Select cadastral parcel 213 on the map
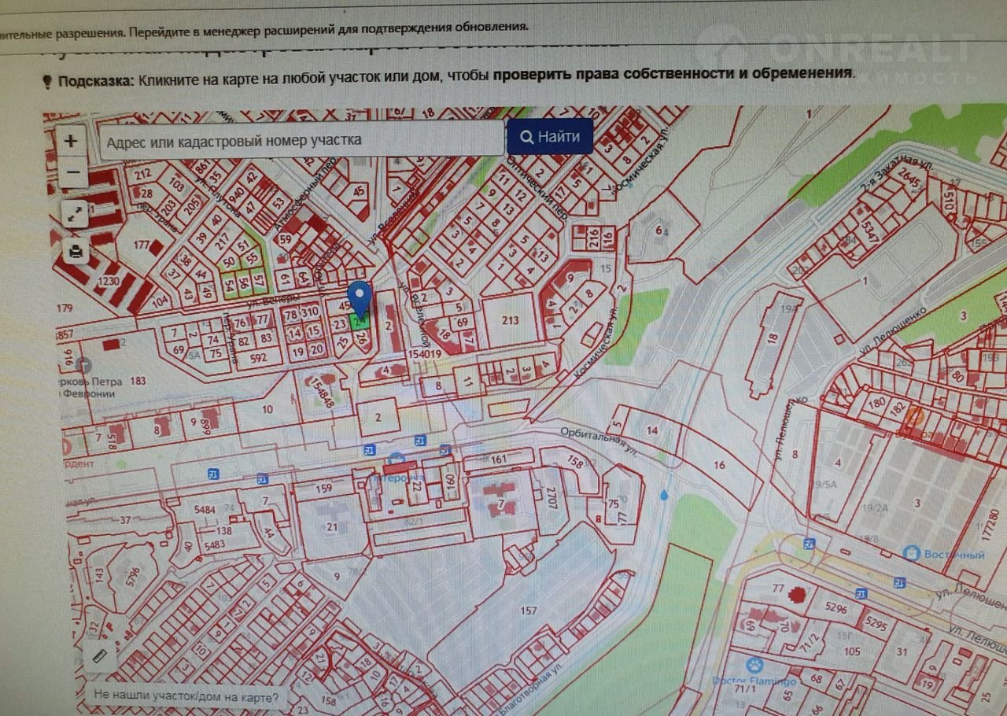The height and width of the screenshot is (716, 1007). point(510,320)
